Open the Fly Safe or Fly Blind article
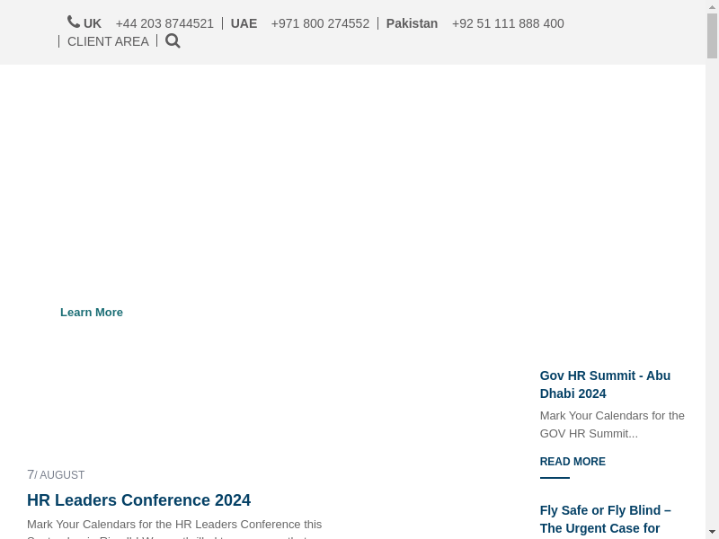The width and height of the screenshot is (719, 539). [605, 519]
